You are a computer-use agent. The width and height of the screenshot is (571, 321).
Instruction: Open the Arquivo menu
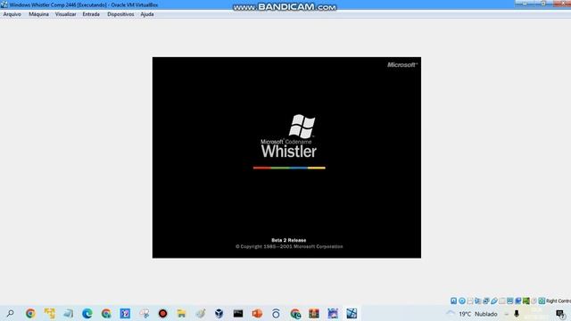pyautogui.click(x=12, y=14)
